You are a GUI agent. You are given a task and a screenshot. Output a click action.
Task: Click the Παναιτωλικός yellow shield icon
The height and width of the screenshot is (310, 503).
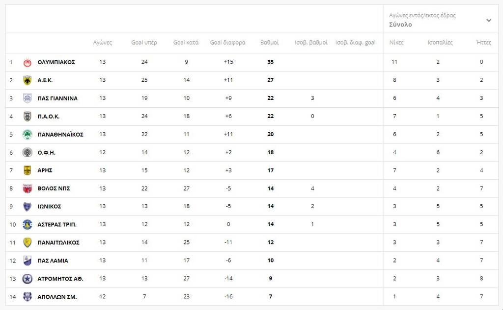(28, 242)
